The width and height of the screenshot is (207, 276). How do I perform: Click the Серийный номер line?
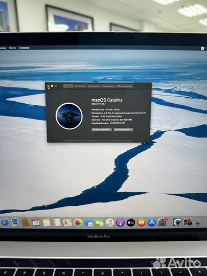point(108,123)
